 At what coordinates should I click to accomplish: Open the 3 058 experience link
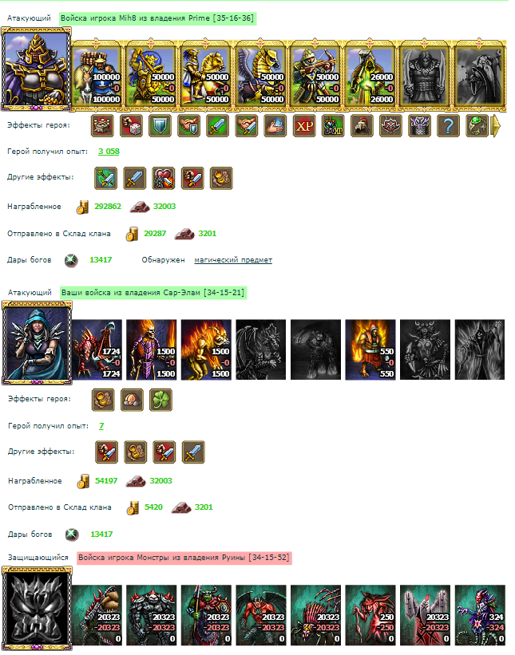click(x=109, y=152)
